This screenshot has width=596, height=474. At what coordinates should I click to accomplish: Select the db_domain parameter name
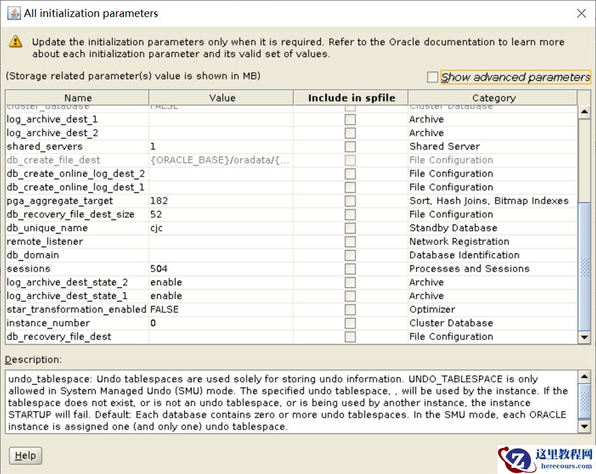[33, 255]
